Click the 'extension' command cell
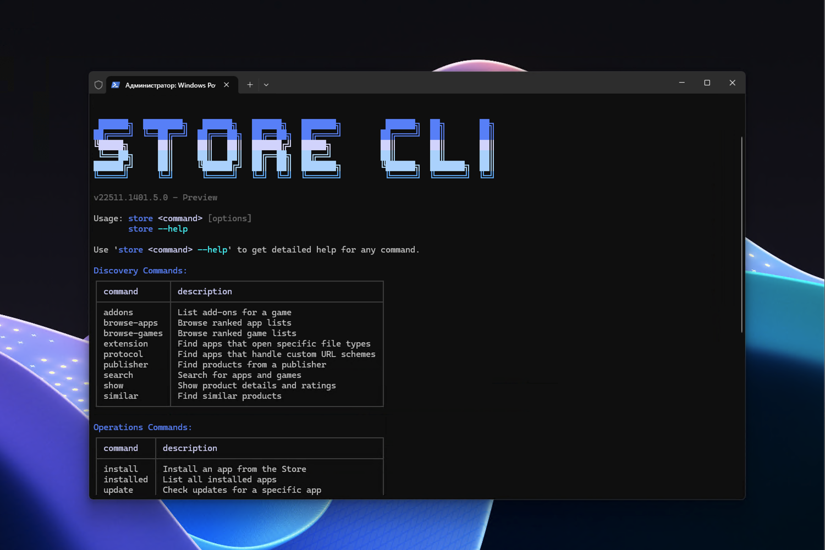 (126, 344)
